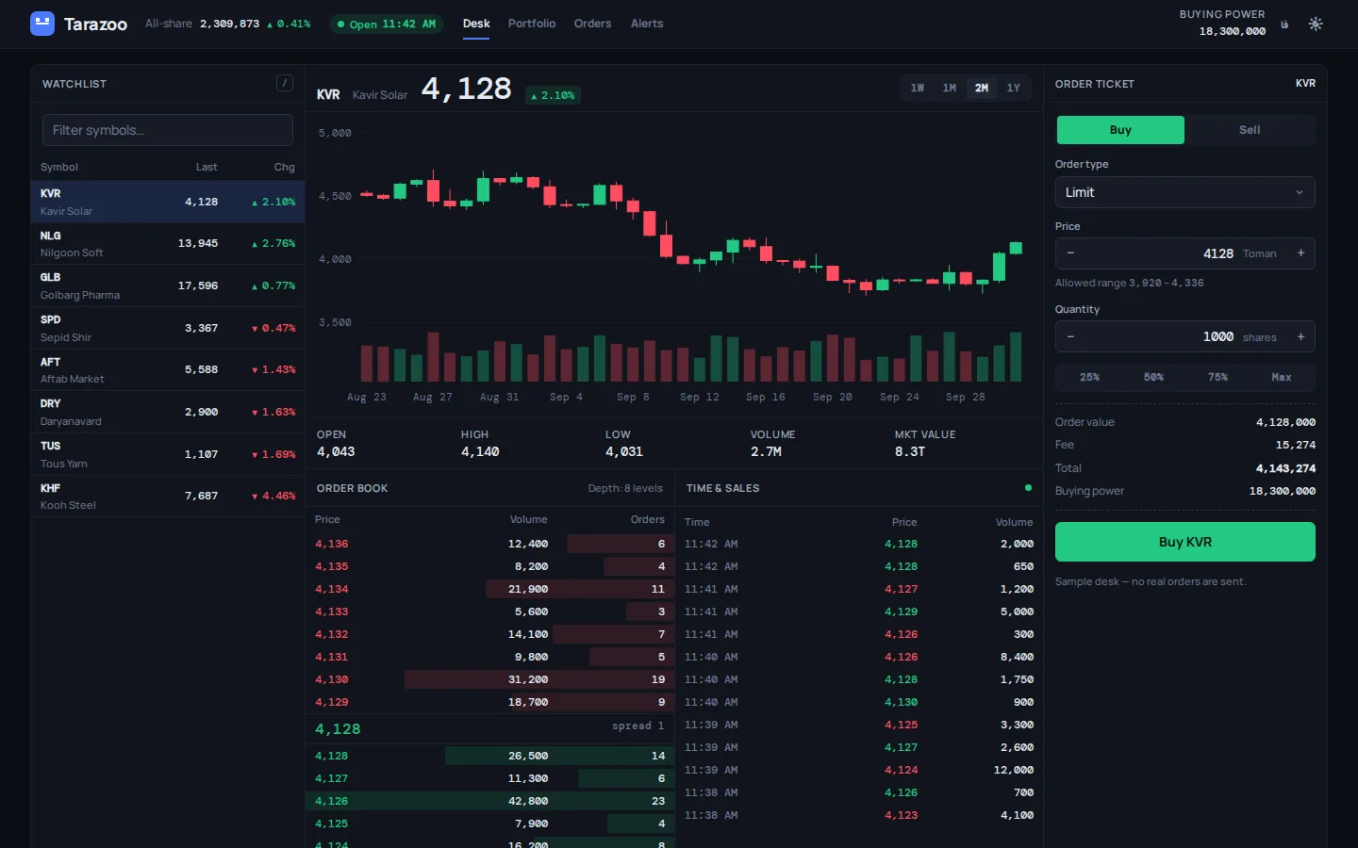Viewport: 1358px width, 848px height.
Task: Click the Allowed range 3,920 – 4,336 text
Action: tap(1129, 283)
